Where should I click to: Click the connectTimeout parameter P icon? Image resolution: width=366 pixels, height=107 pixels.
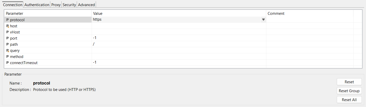pos(7,63)
